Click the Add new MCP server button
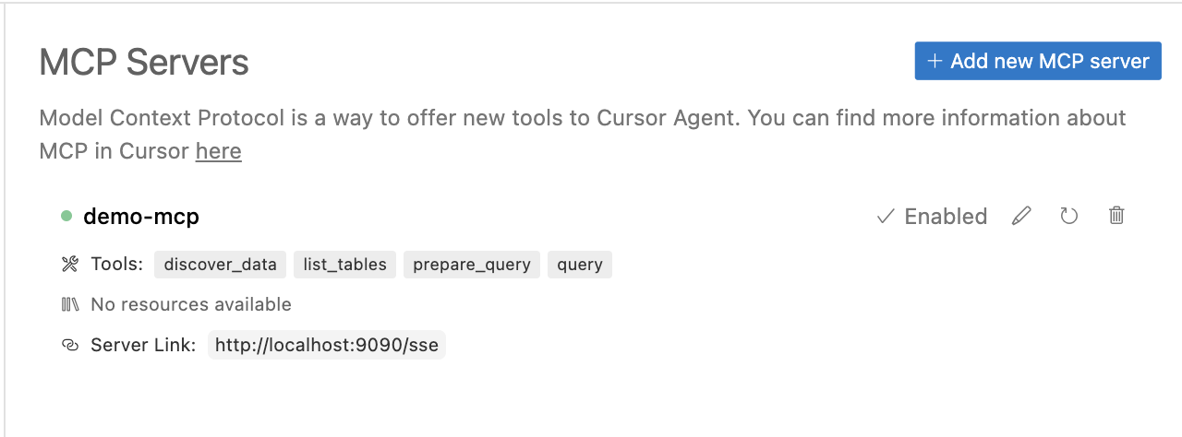The width and height of the screenshot is (1182, 437). click(x=1038, y=61)
